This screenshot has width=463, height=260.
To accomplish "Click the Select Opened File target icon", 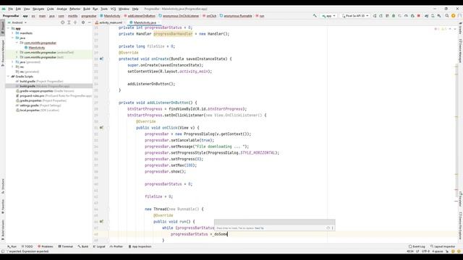I will [x=63, y=22].
